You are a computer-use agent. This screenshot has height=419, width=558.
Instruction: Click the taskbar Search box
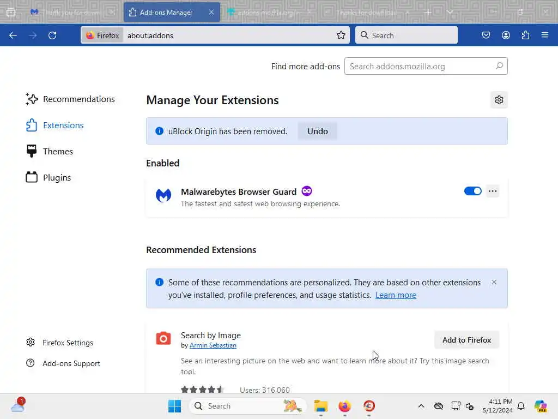click(x=248, y=406)
